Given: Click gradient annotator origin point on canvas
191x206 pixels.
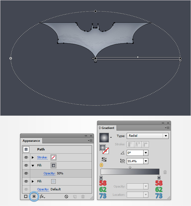Looking at the screenshot, I should point(95,58).
